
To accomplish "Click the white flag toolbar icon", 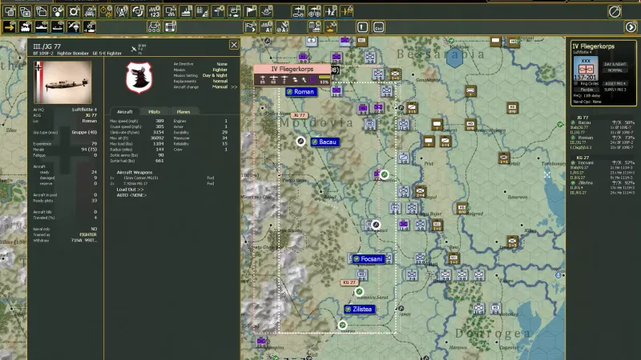I will [x=251, y=11].
